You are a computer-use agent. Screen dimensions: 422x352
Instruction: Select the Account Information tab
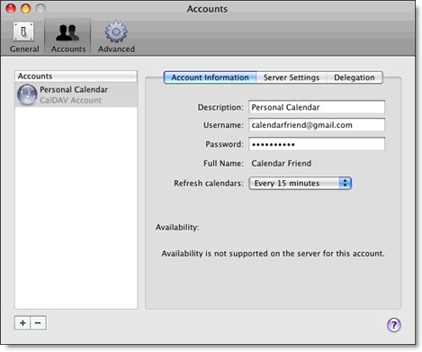[x=210, y=77]
